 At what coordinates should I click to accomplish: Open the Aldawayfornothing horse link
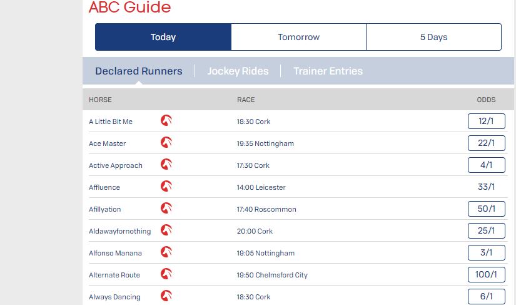[120, 231]
